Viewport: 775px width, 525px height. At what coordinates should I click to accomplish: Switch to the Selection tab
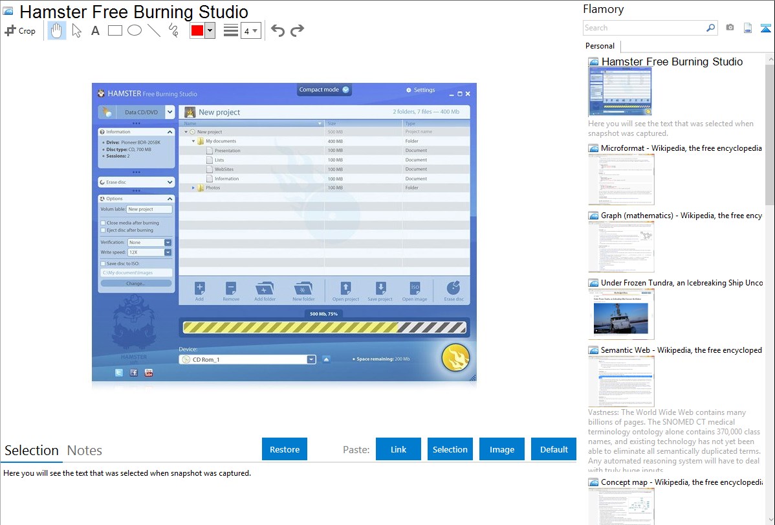32,451
